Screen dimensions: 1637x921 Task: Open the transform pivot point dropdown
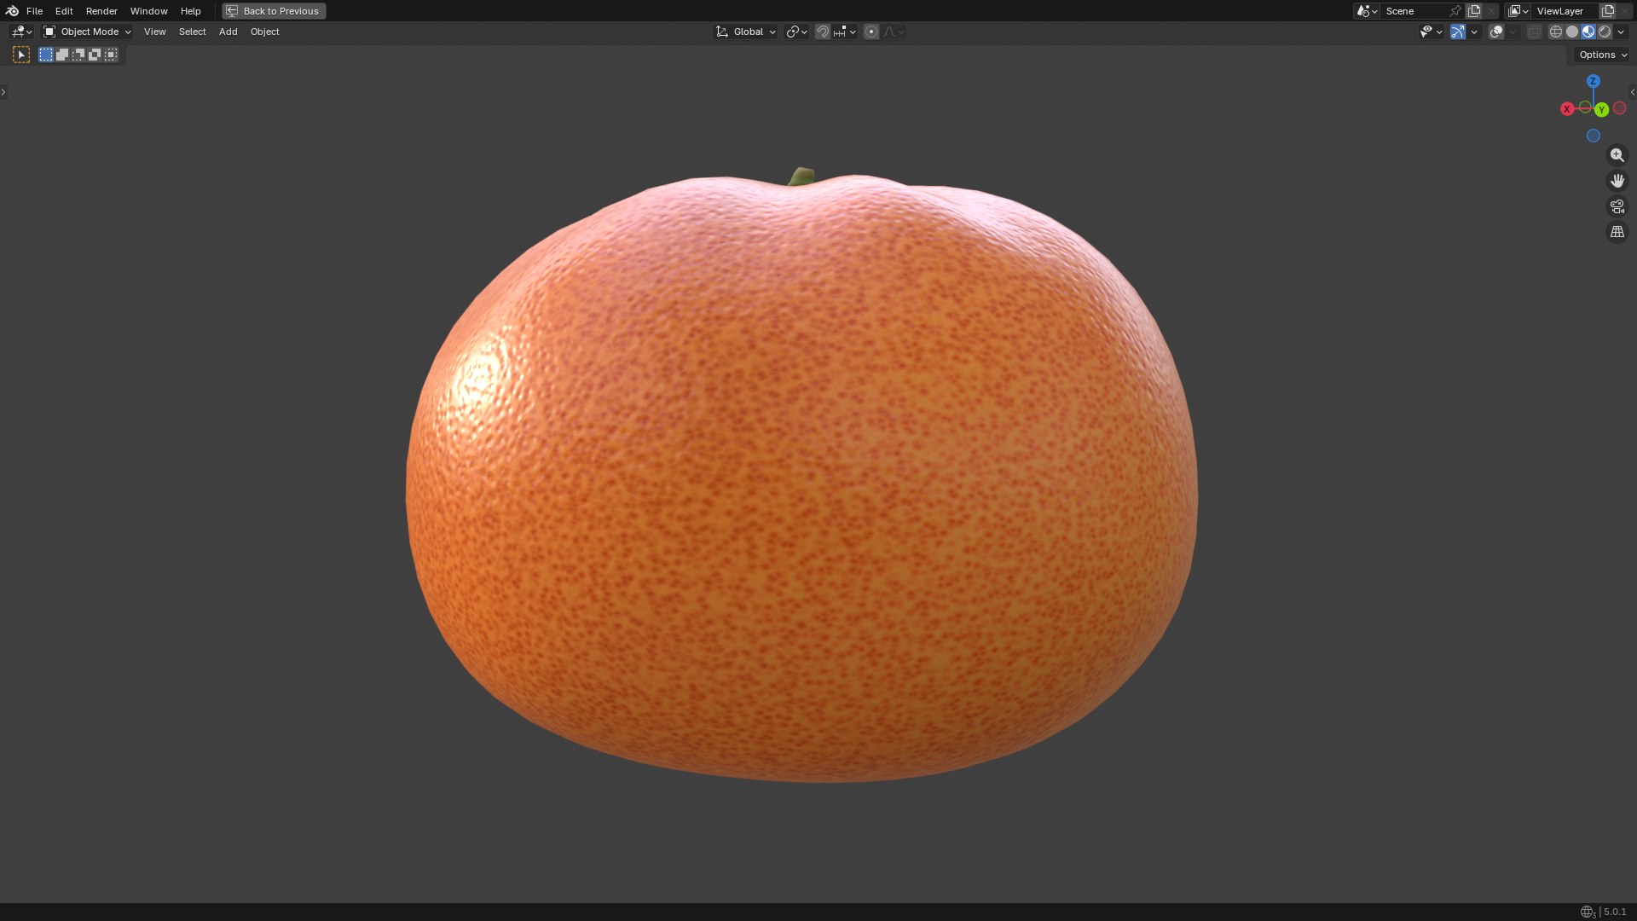click(796, 32)
